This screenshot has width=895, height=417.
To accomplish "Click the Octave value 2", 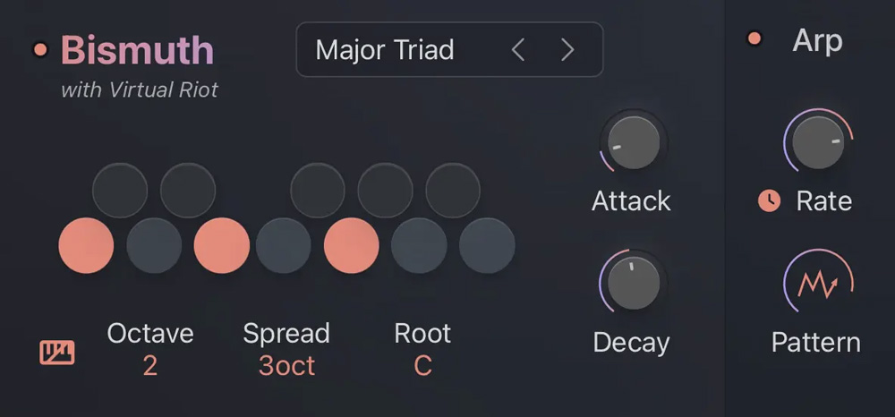I will click(150, 365).
